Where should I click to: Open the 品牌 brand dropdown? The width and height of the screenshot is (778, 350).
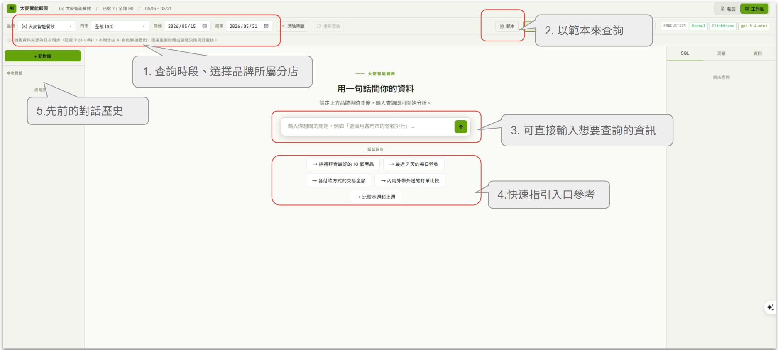[x=46, y=26]
